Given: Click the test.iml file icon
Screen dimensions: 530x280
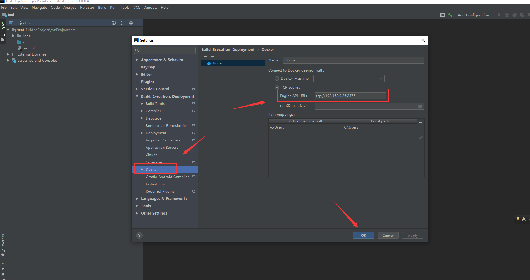Looking at the screenshot, I should point(19,48).
